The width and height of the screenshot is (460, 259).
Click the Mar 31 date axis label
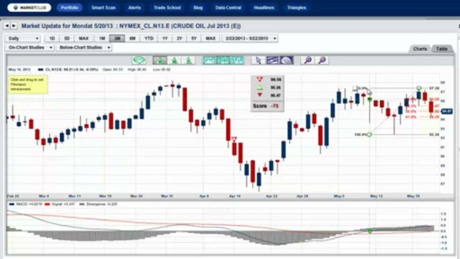[167, 196]
